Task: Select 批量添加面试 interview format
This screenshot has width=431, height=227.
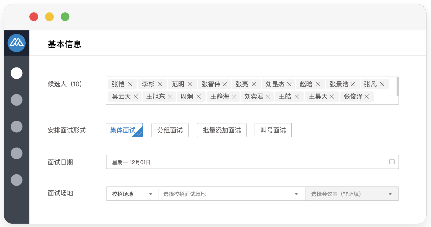Action: tap(222, 130)
